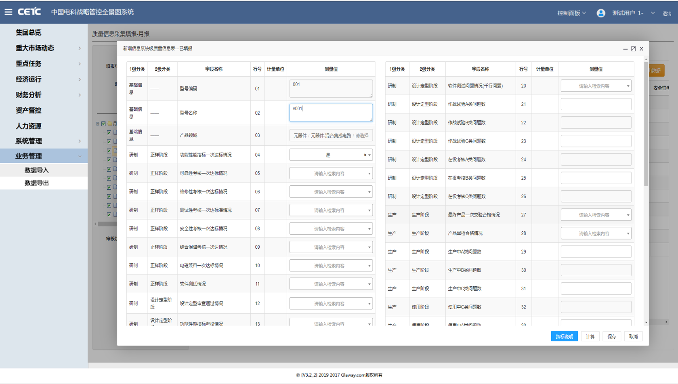Click the 使用中C类问题数 value field

pos(596,307)
